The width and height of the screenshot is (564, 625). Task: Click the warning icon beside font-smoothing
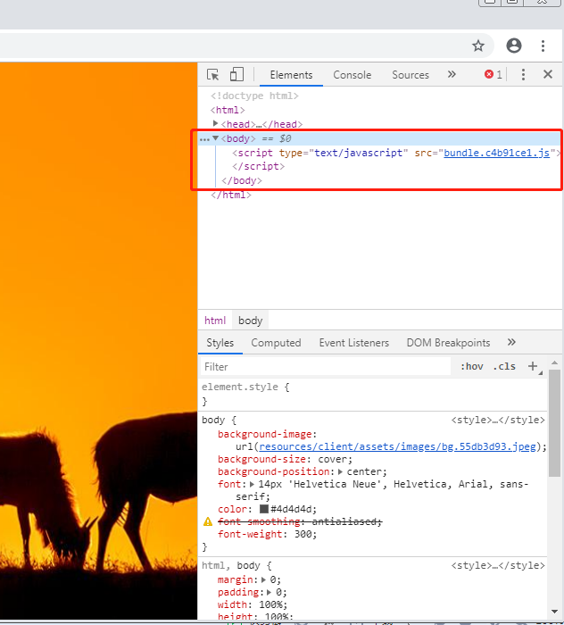(x=208, y=521)
